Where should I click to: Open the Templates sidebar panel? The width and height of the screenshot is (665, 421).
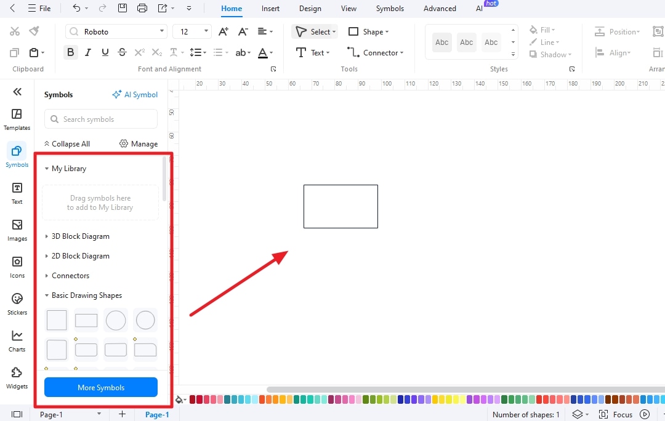pyautogui.click(x=17, y=119)
